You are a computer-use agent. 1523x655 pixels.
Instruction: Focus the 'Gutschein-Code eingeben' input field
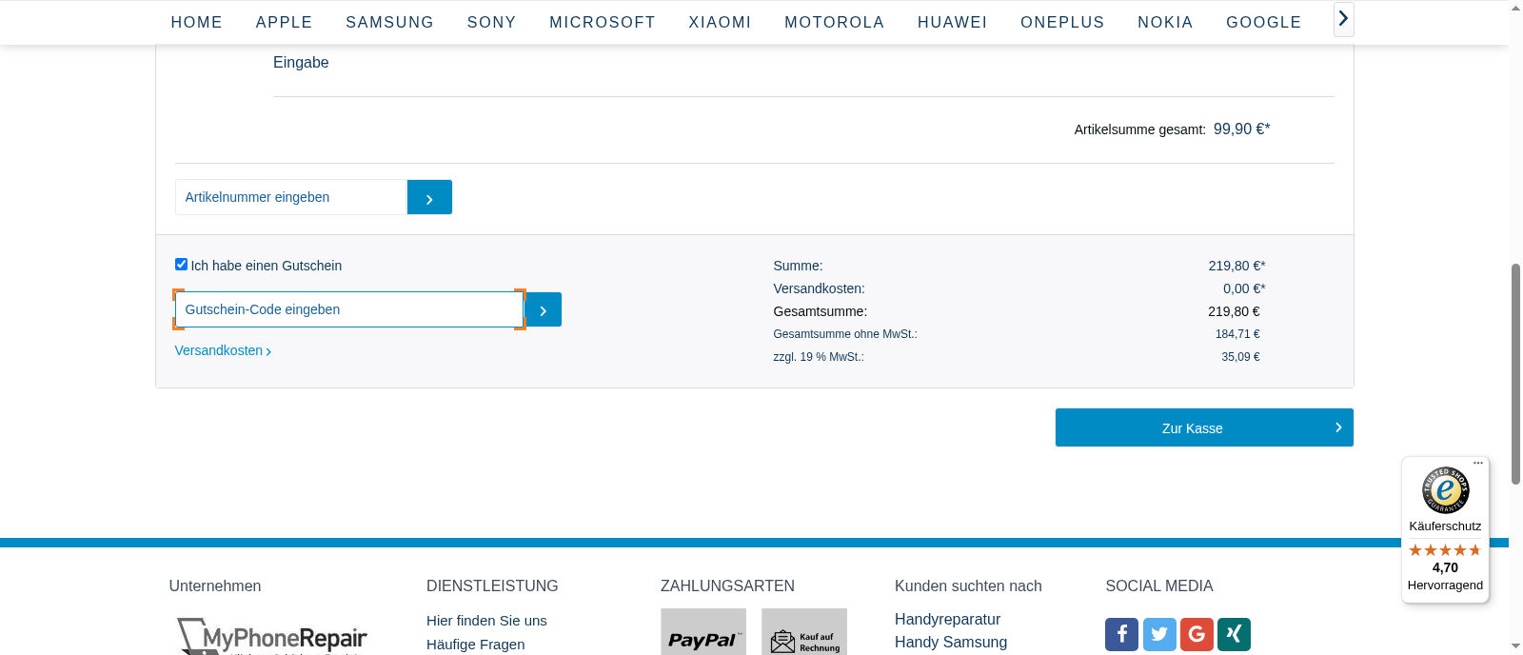point(349,309)
